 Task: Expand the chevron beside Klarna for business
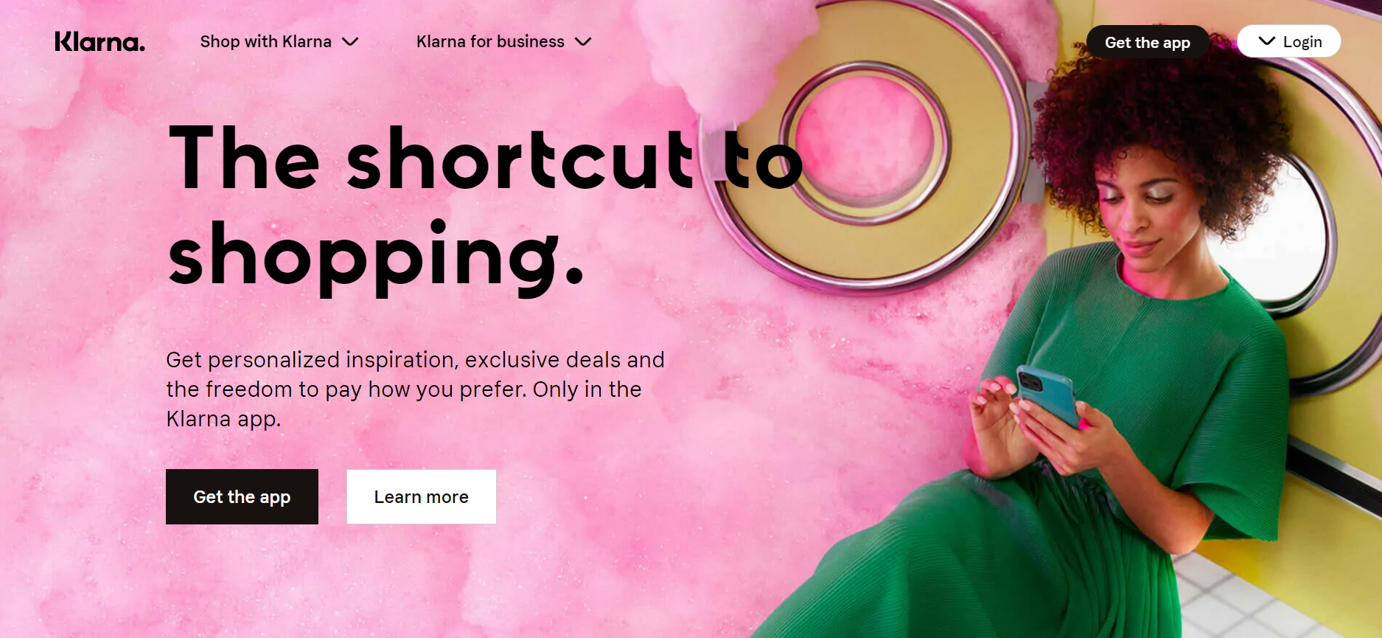583,42
